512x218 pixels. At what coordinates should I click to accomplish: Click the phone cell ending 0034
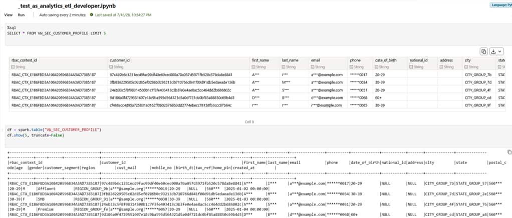pyautogui.click(x=360, y=82)
